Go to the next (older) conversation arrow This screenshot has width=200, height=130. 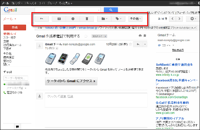[x=179, y=19]
